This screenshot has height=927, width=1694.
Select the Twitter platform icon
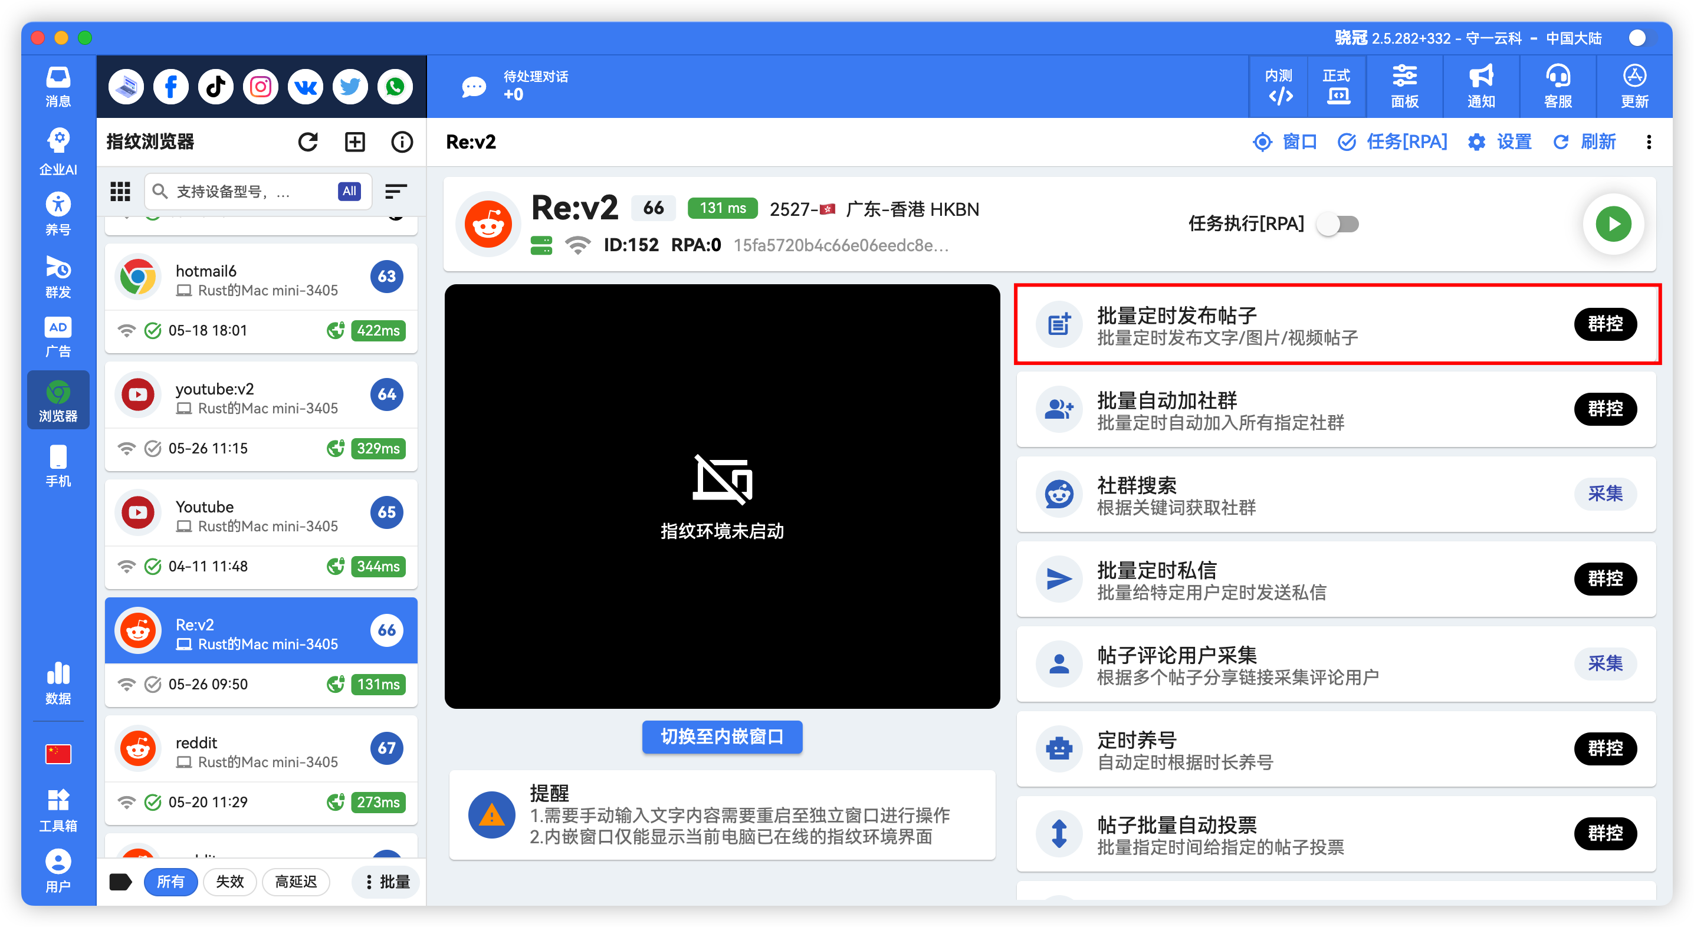(x=350, y=87)
